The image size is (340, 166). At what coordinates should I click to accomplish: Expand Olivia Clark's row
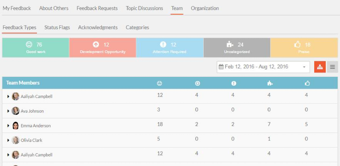click(x=8, y=140)
